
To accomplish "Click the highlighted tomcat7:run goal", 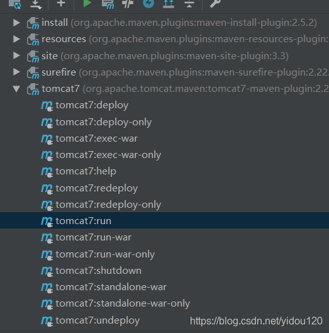I will [x=165, y=221].
